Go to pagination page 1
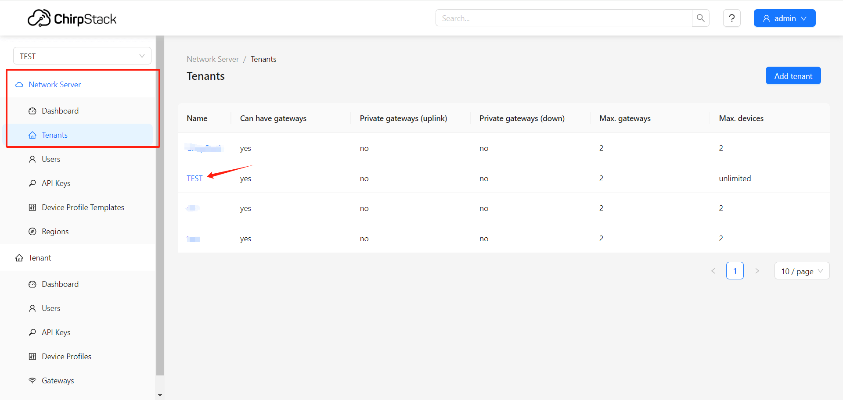The width and height of the screenshot is (843, 400). point(735,271)
